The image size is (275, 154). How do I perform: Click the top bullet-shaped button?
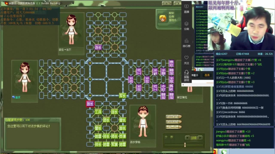174,116
